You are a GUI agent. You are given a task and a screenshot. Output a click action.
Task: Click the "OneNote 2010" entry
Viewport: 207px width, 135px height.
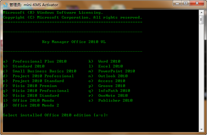tap(113, 96)
